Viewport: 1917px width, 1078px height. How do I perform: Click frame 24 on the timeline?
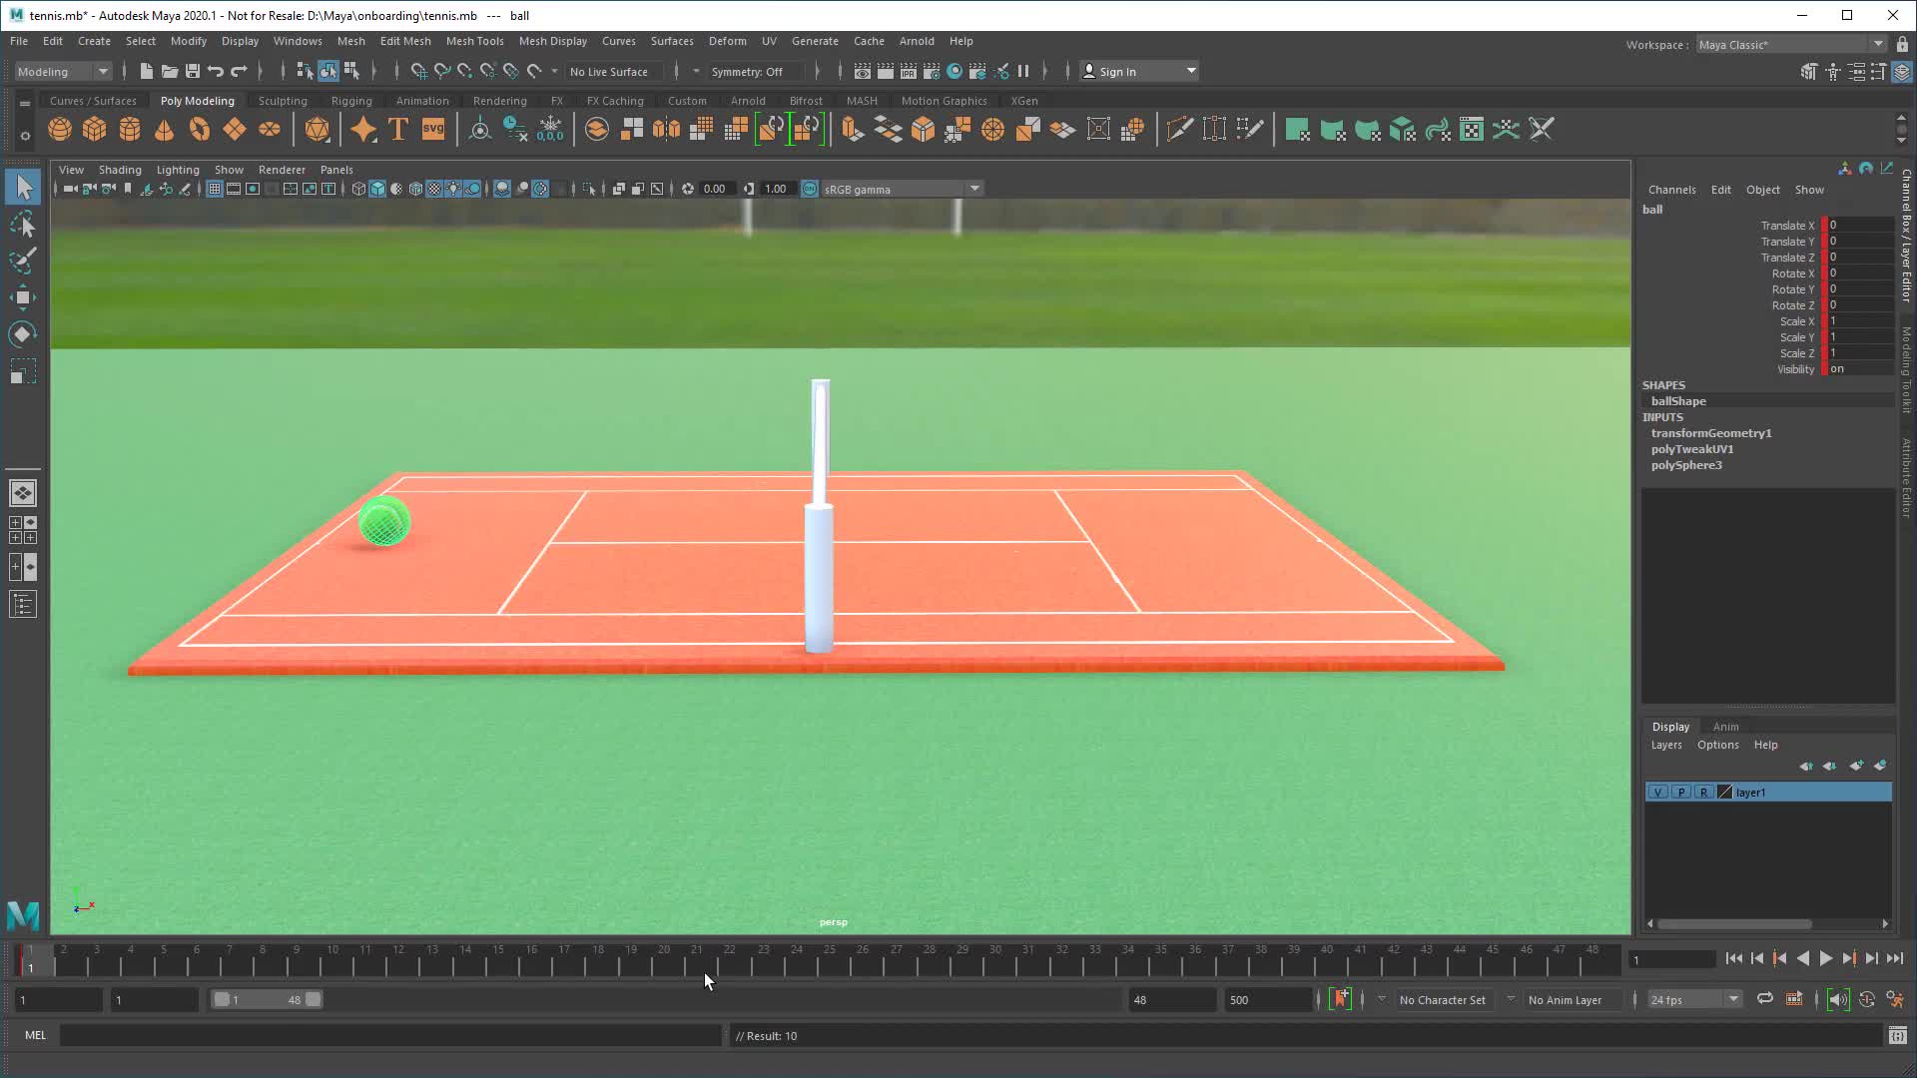(797, 960)
